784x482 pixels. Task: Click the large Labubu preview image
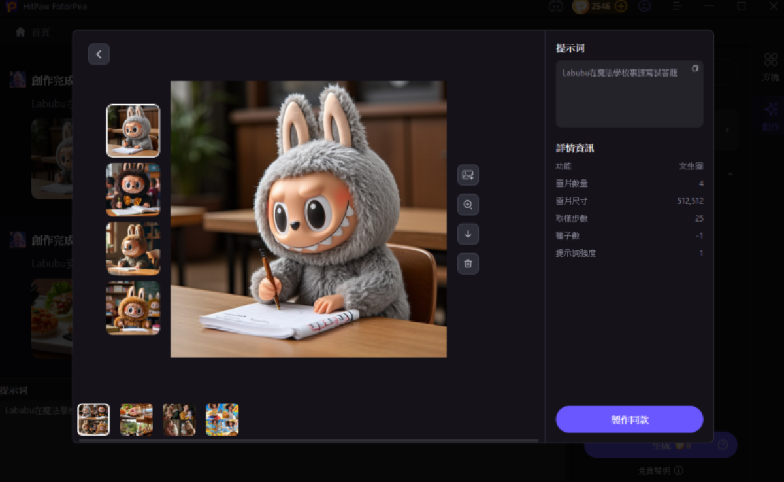point(308,219)
